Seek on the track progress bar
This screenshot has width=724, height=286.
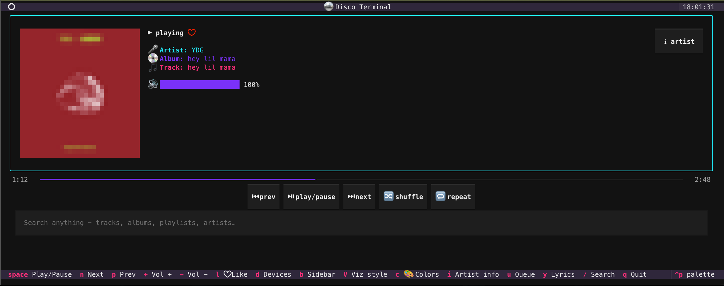[x=361, y=179]
